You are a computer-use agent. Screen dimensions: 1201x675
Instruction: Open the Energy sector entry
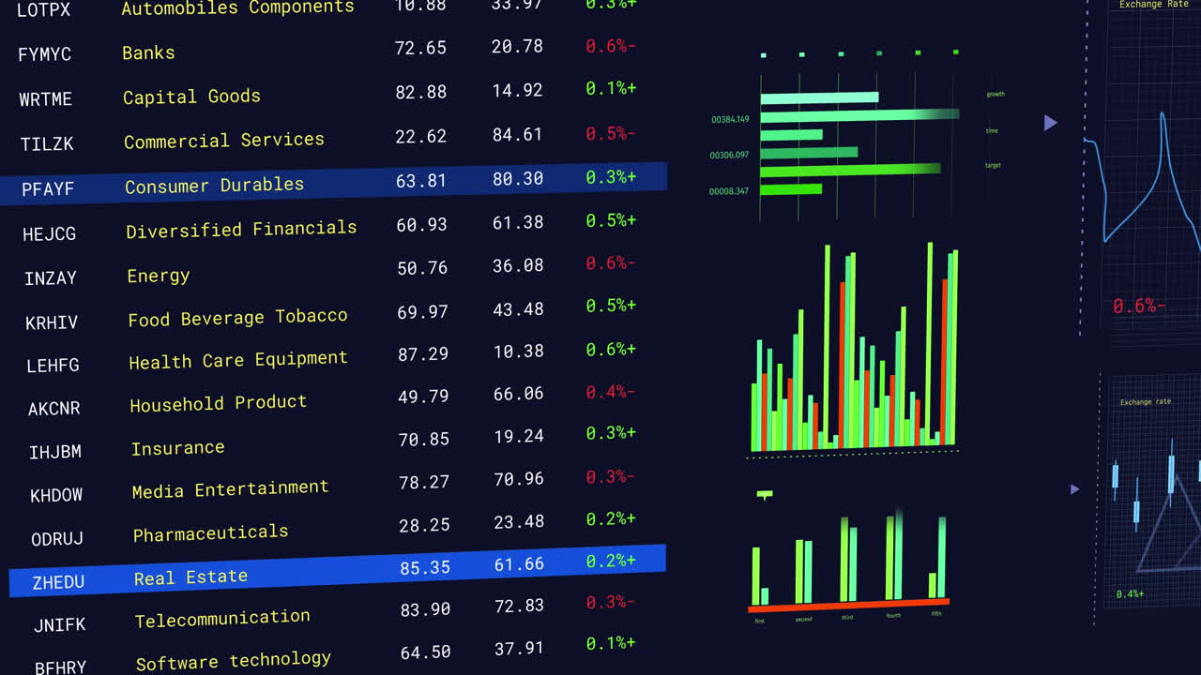(x=158, y=276)
